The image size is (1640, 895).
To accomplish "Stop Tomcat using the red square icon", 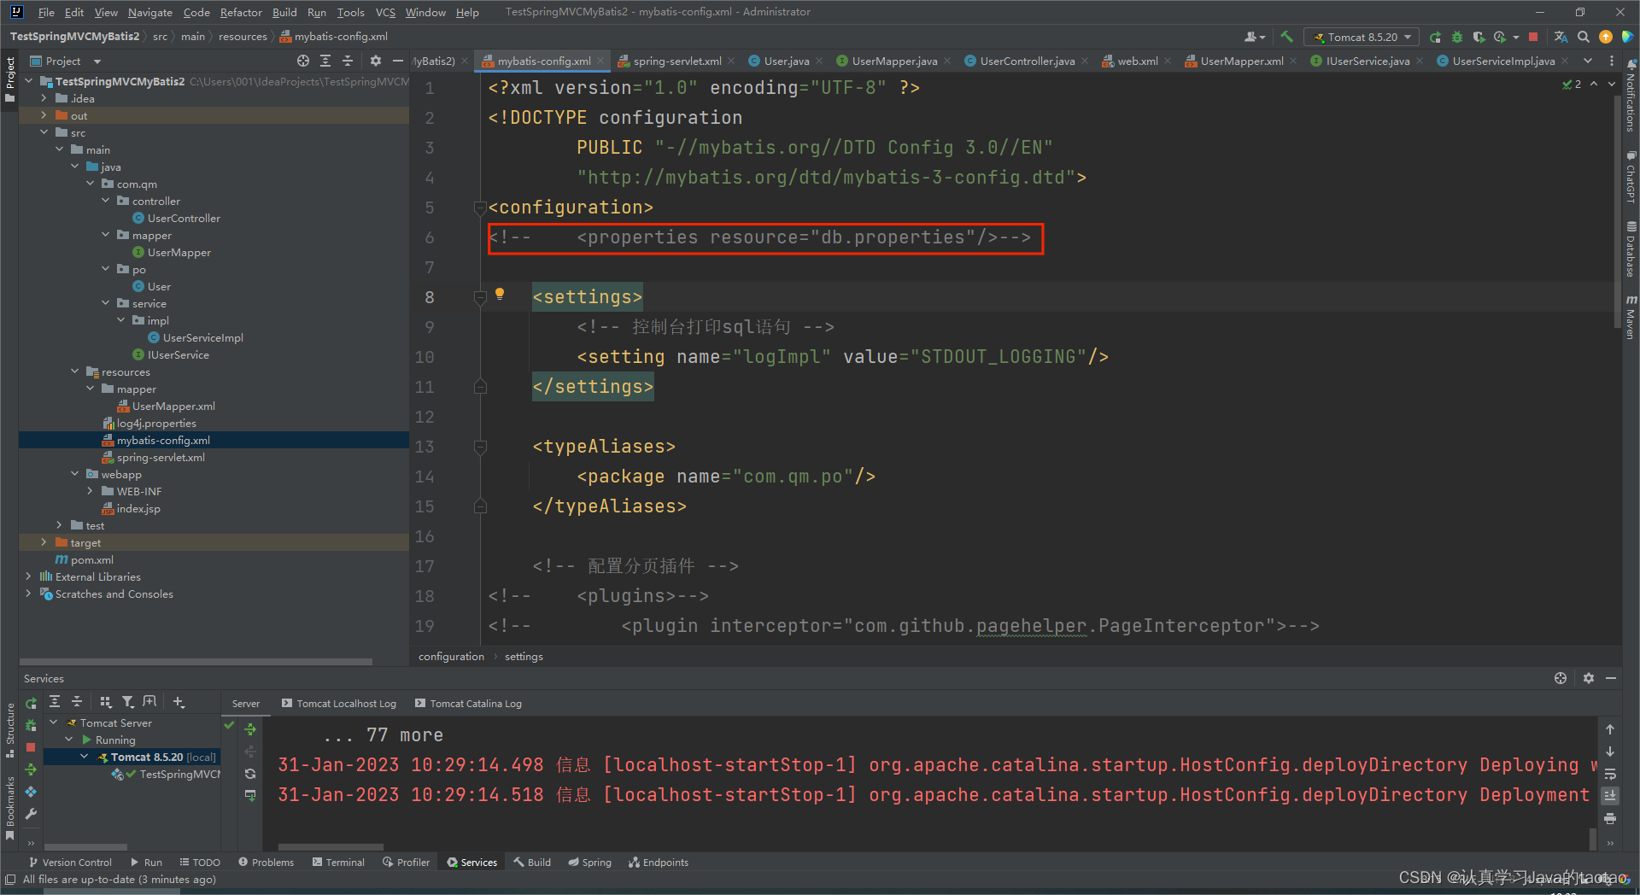I will 1533,37.
